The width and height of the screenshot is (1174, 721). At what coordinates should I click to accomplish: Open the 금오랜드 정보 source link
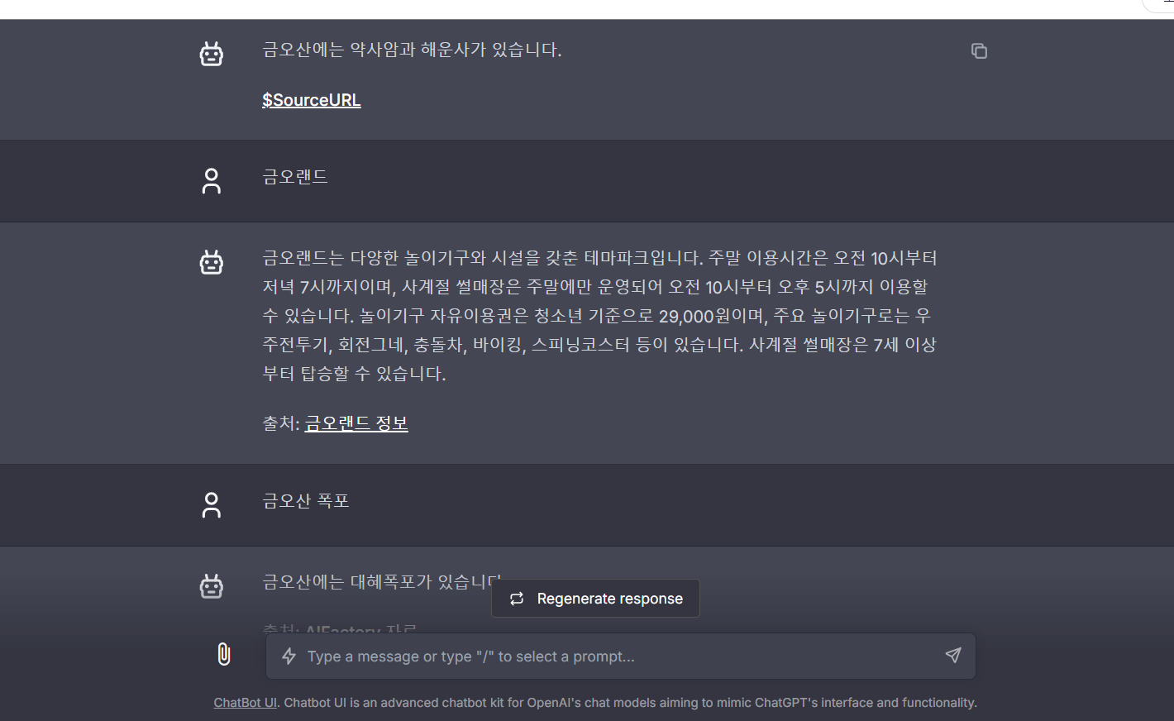[356, 423]
